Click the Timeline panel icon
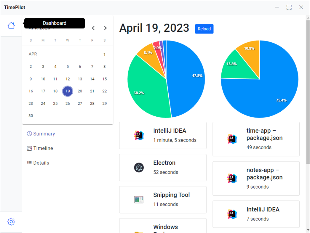Screen dimensions: 310x233 [x=29, y=148]
